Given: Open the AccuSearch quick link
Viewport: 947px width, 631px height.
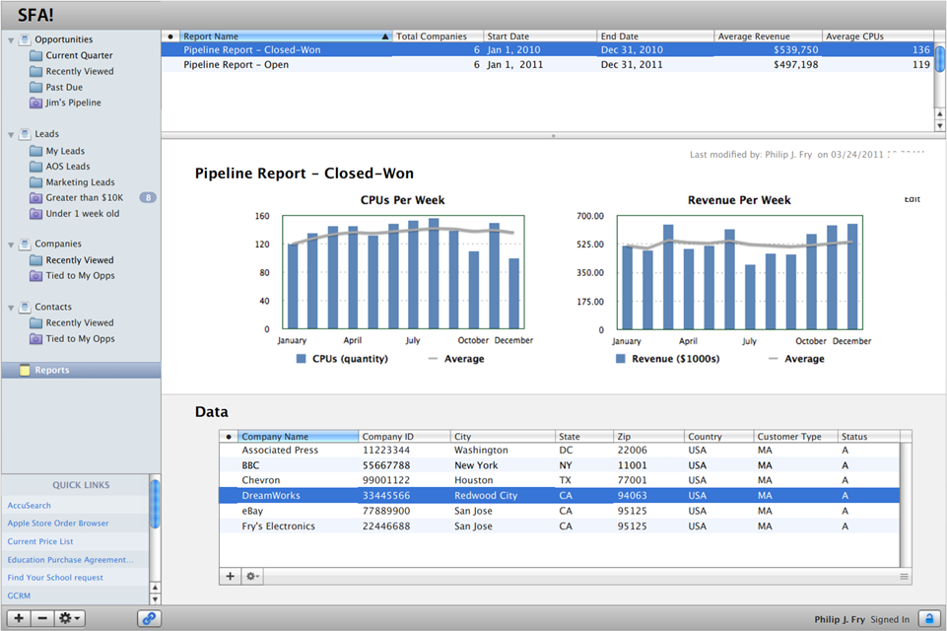Looking at the screenshot, I should (x=30, y=505).
